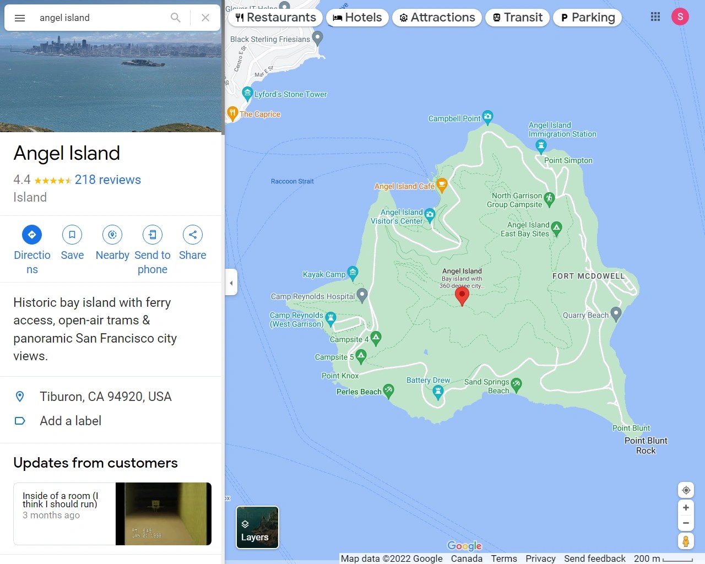Filter map by Transit
This screenshot has width=705, height=564.
(518, 18)
